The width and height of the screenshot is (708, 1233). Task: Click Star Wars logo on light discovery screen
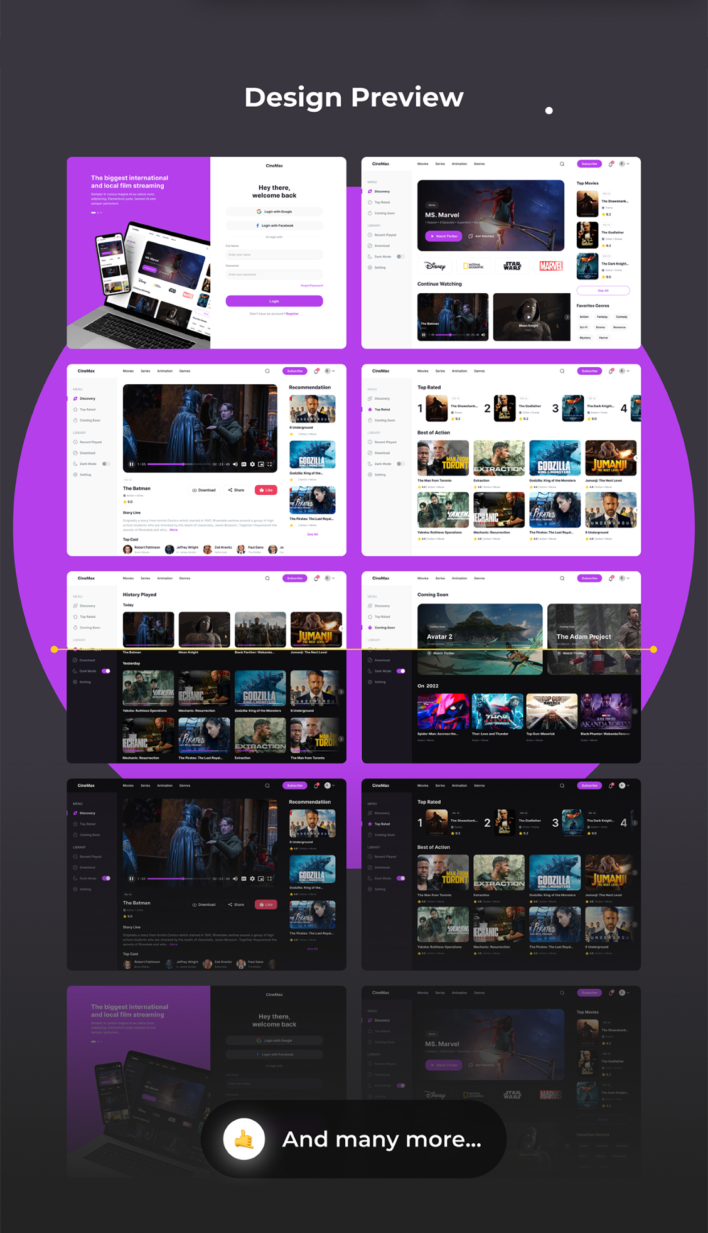pyautogui.click(x=512, y=266)
